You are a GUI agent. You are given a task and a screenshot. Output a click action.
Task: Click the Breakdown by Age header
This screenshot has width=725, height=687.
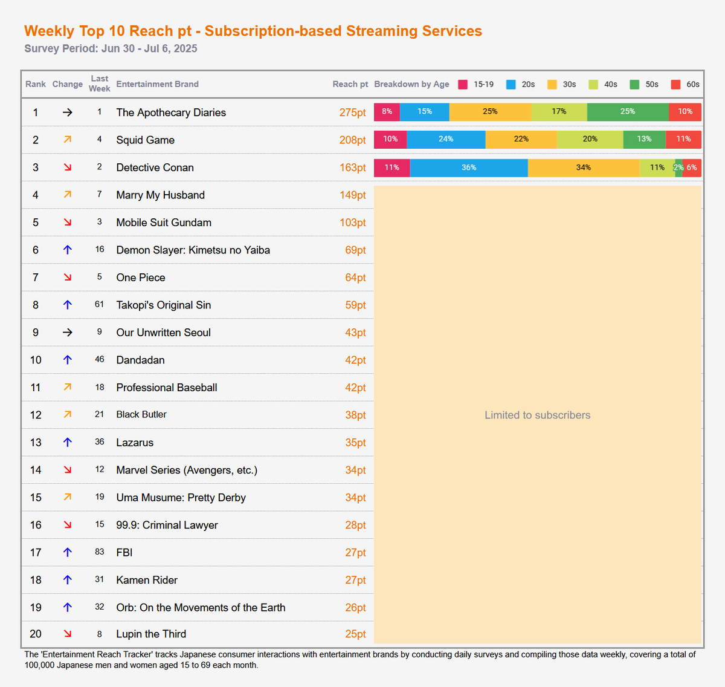tap(411, 84)
